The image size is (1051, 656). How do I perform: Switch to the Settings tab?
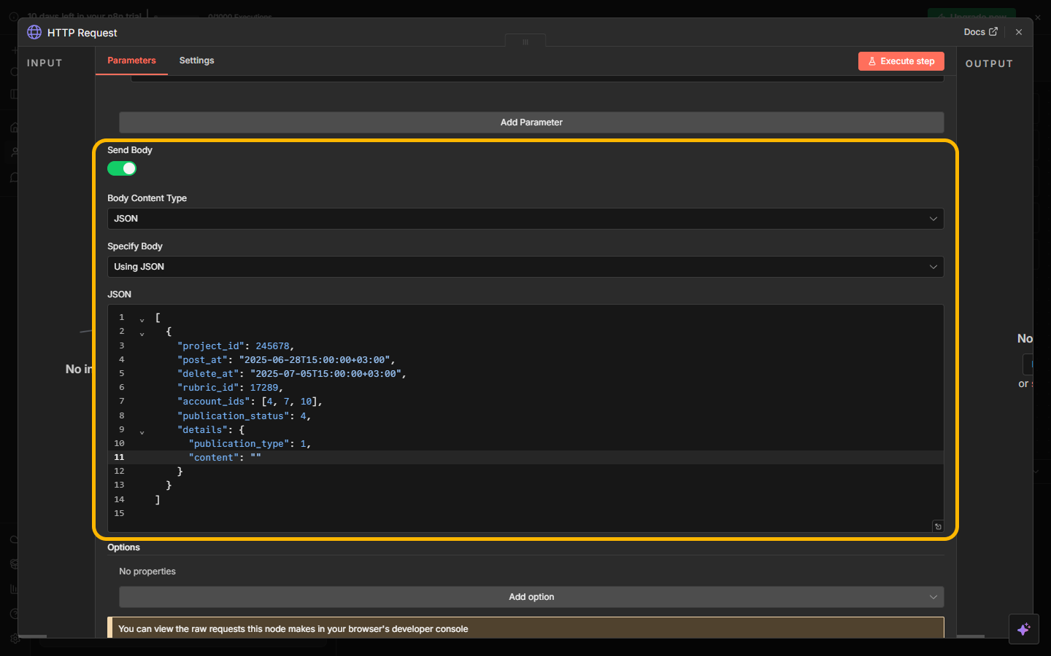(196, 60)
